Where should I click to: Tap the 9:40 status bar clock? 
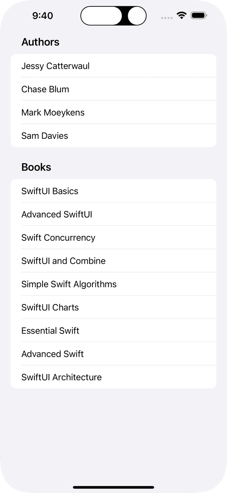click(43, 16)
